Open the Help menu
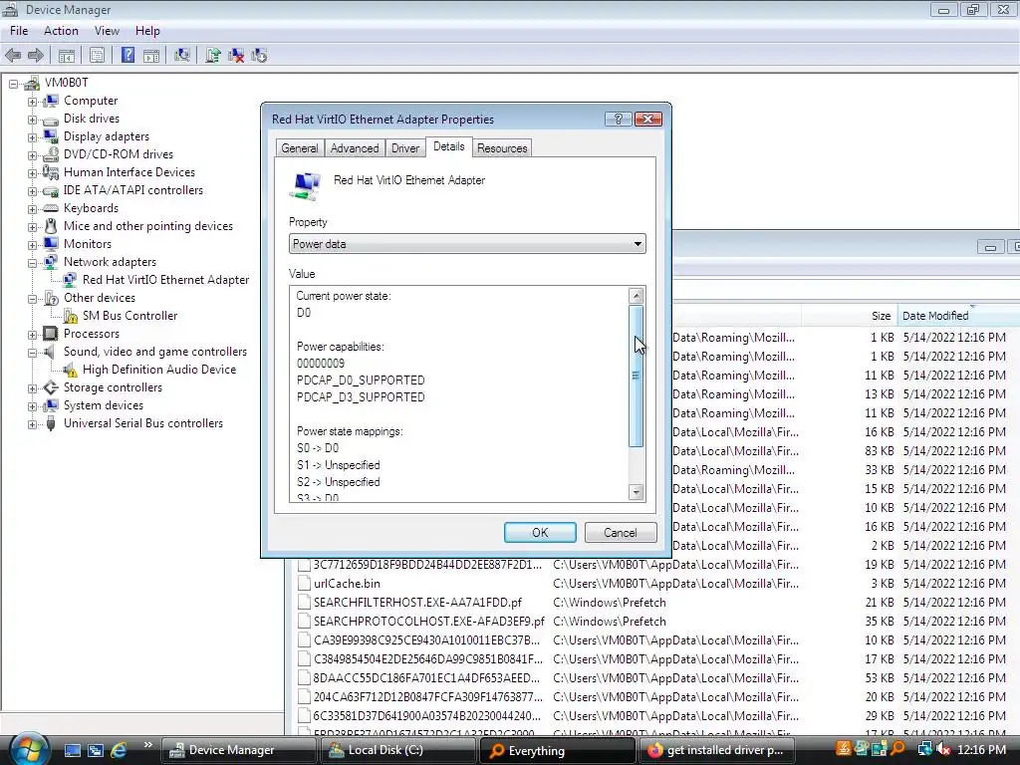 pos(147,31)
